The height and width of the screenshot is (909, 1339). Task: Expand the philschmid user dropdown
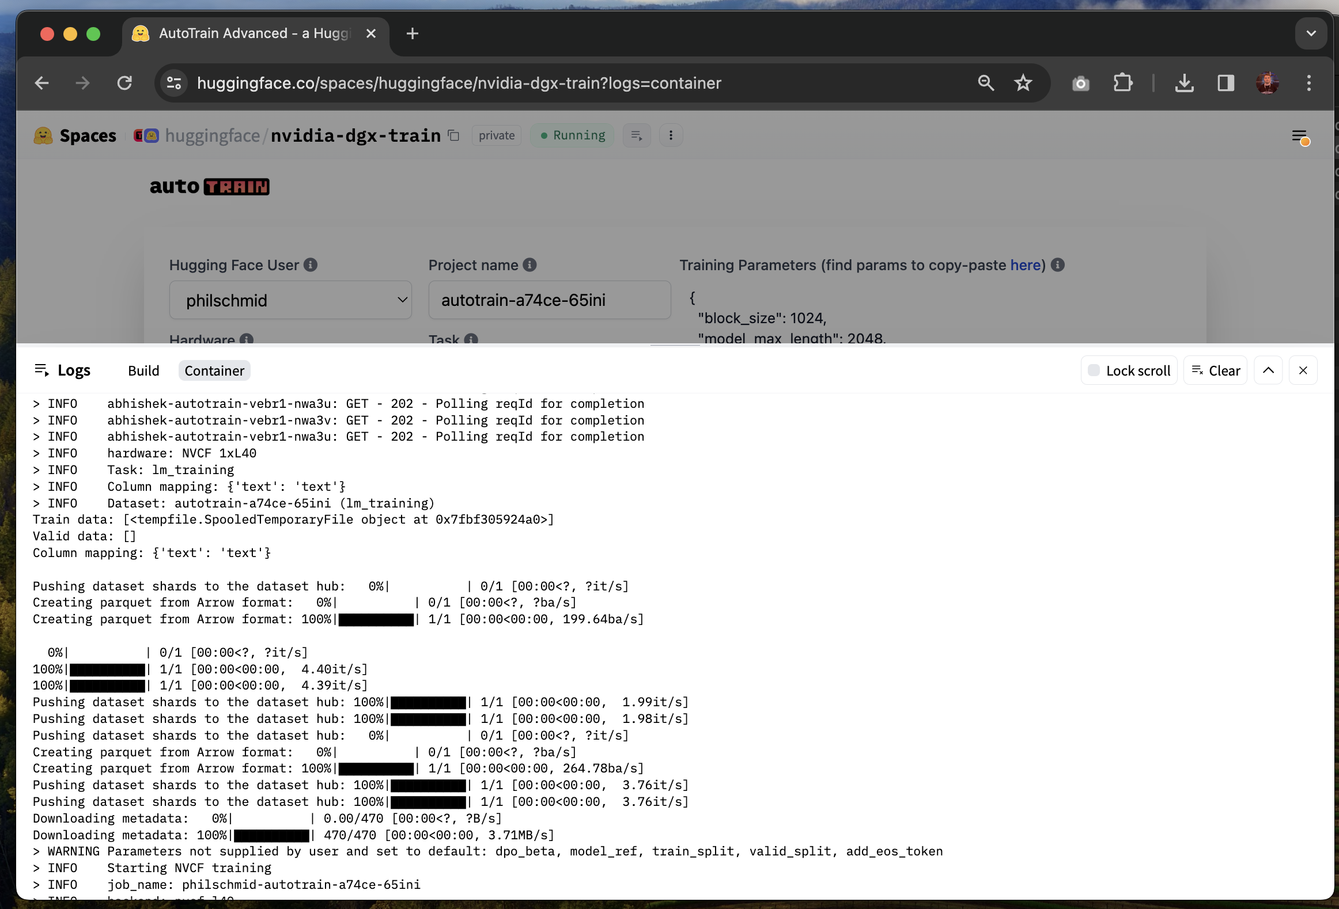click(290, 300)
